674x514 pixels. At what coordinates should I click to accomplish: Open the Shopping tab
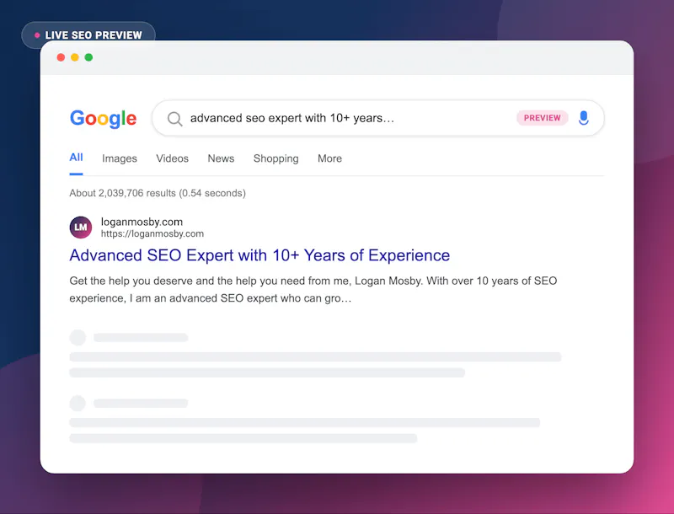[x=276, y=158]
